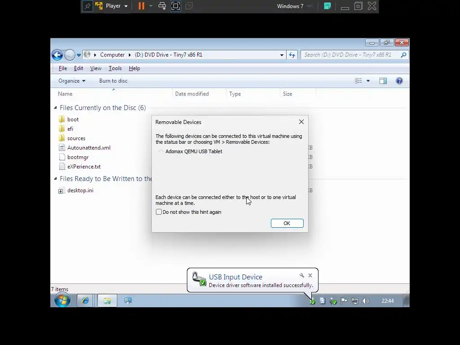Toggle Unity mode icon
Image resolution: width=460 pixels, height=345 pixels.
[x=189, y=6]
